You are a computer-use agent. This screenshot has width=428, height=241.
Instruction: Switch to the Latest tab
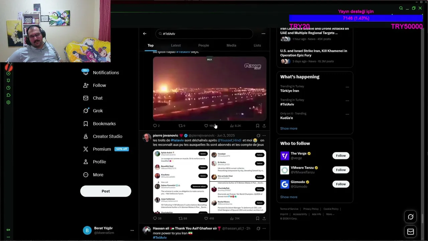click(x=176, y=46)
